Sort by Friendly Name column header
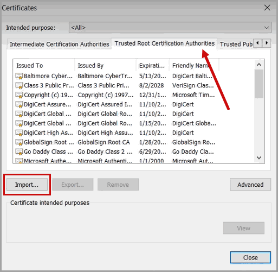Screen dimensions: 278x272 tap(194, 66)
